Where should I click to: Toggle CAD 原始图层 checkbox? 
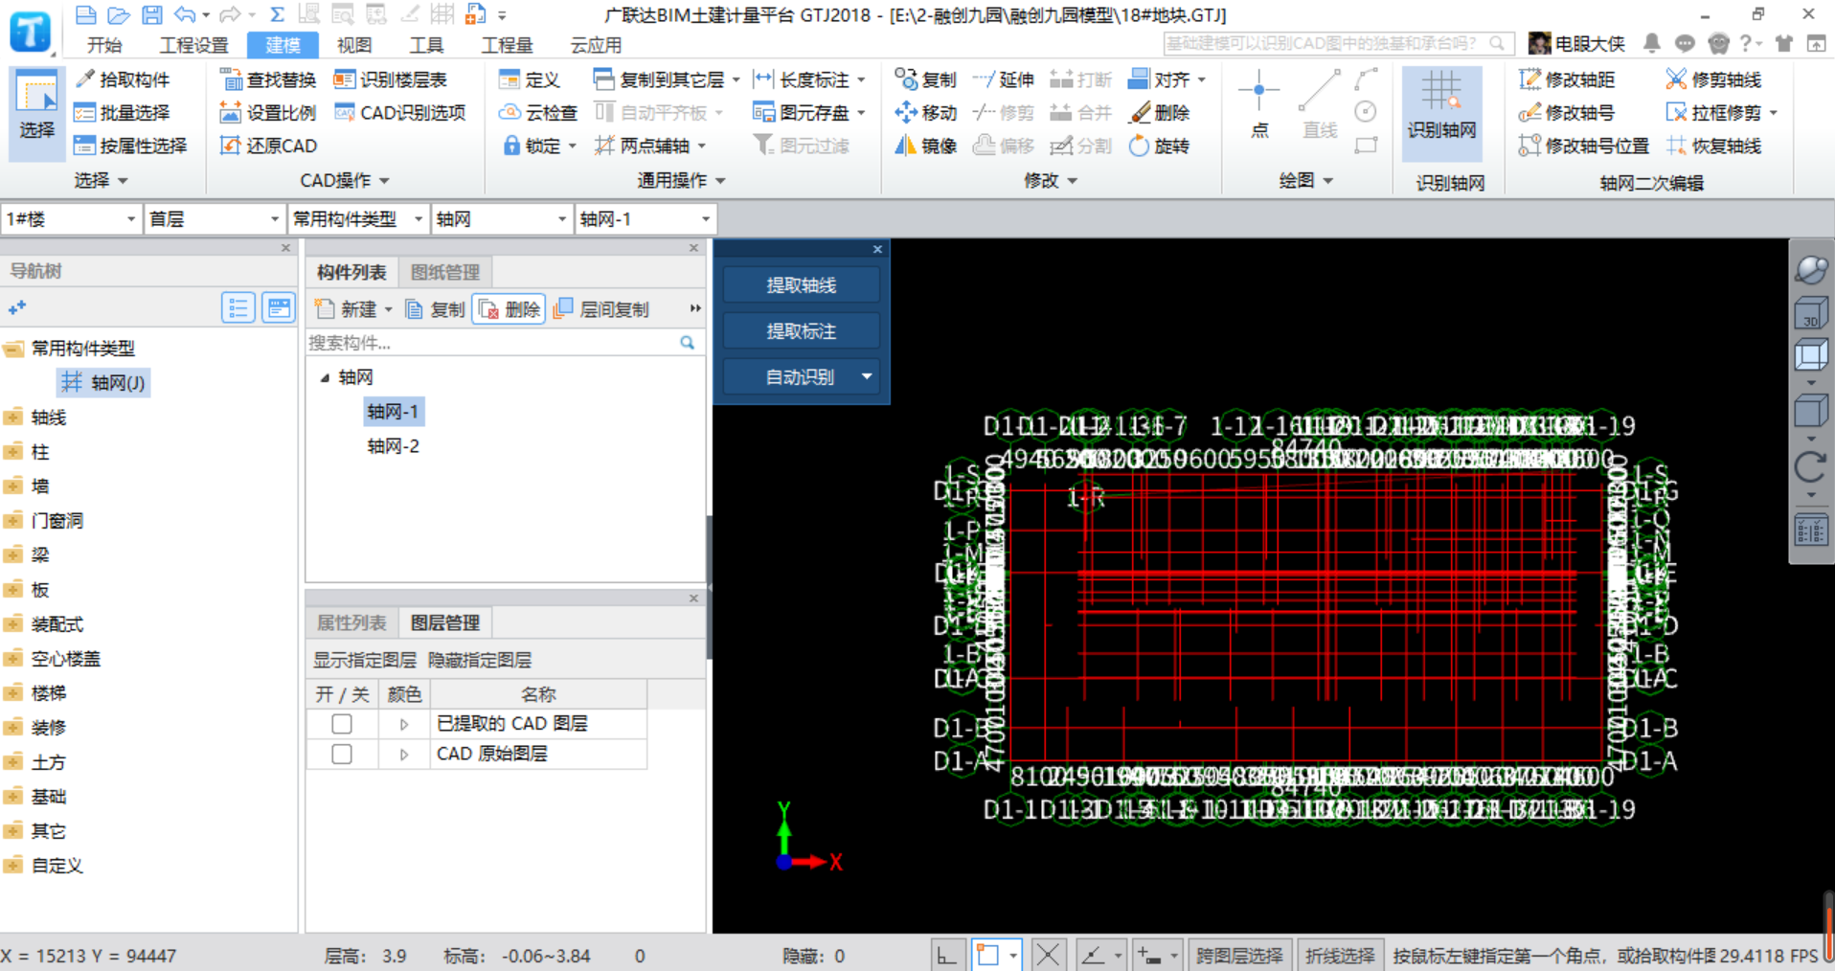pos(341,755)
